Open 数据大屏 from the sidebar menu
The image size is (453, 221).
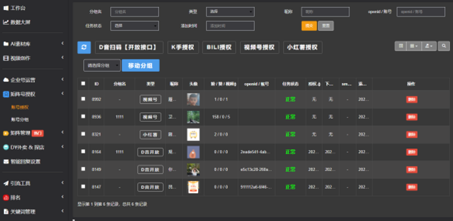20,22
